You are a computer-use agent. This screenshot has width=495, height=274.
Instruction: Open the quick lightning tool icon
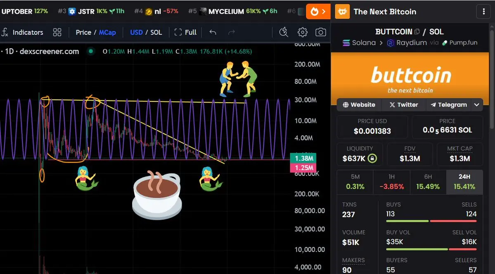point(284,32)
